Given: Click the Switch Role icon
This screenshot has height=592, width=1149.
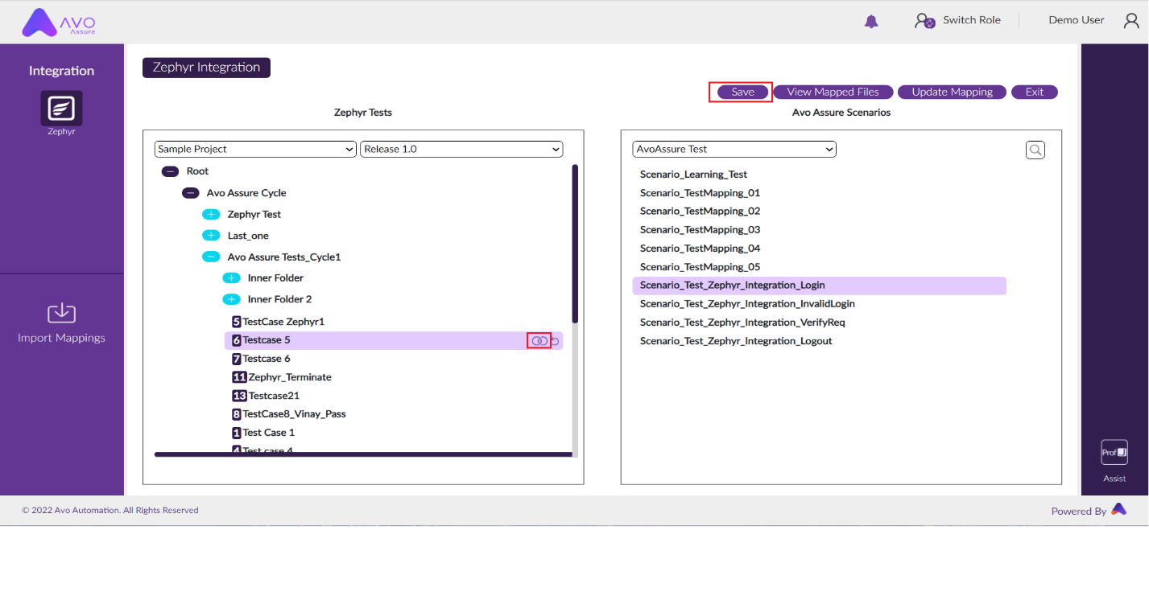Looking at the screenshot, I should [924, 21].
